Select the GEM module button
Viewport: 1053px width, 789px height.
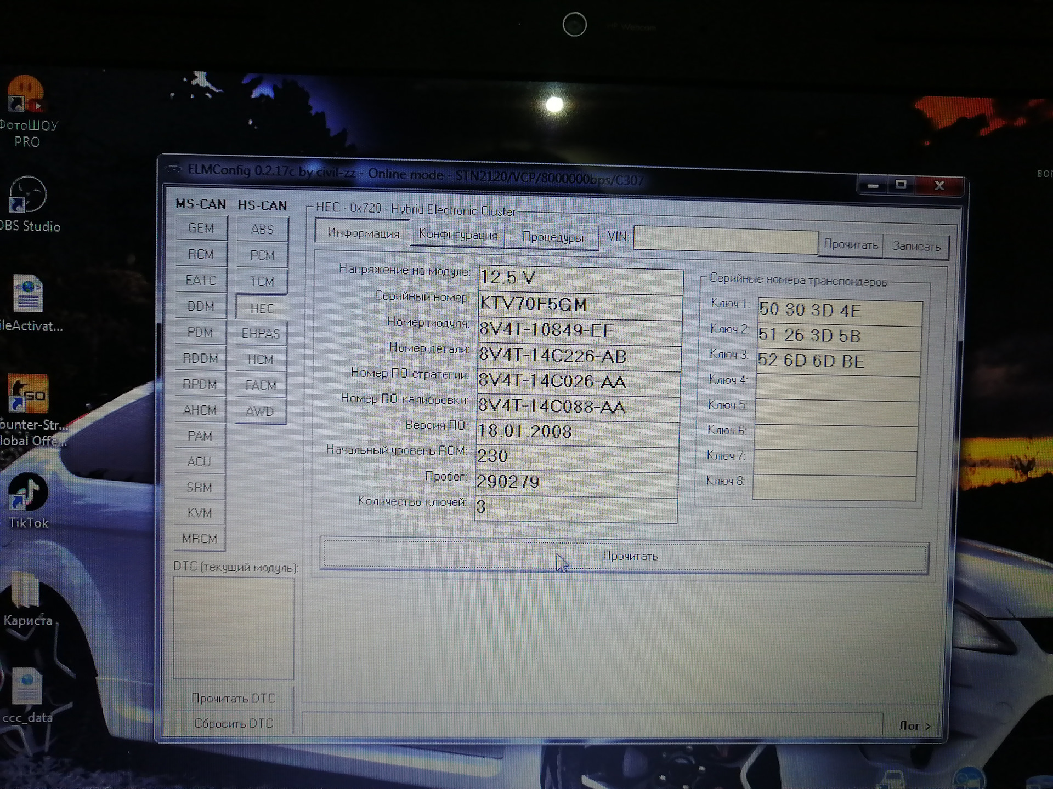coord(201,228)
